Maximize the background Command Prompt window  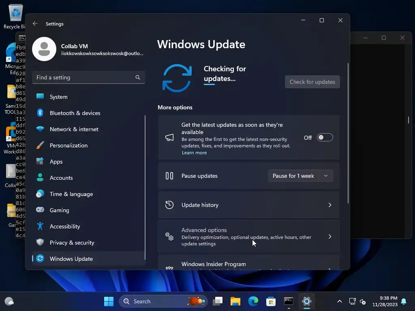[x=384, y=38]
